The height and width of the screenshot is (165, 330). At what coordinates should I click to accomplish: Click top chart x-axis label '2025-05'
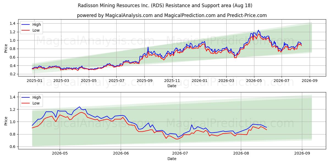(x=89, y=81)
